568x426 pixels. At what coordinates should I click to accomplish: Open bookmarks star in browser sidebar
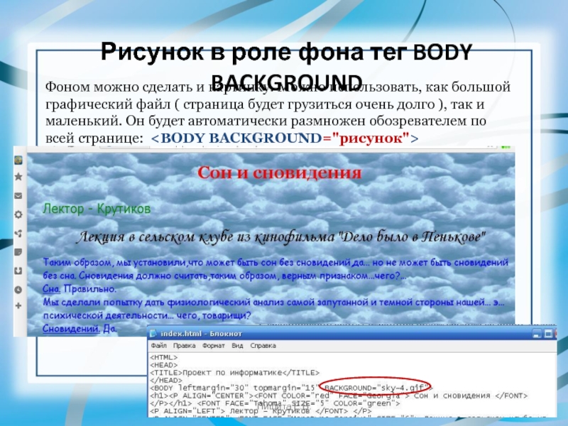point(18,177)
